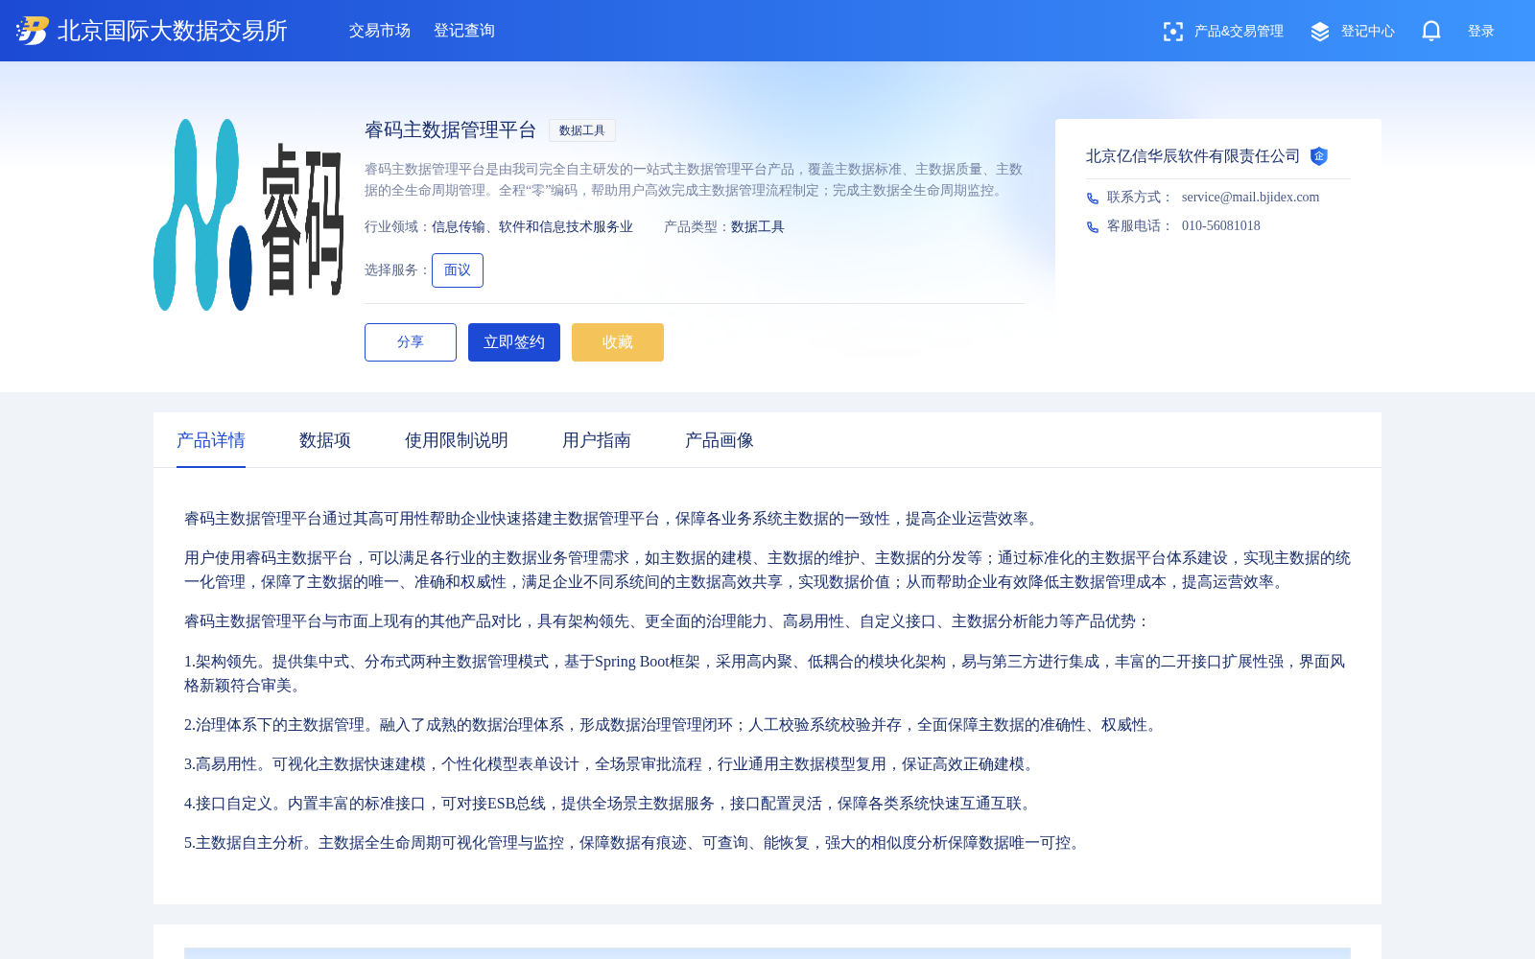The image size is (1535, 959).
Task: Click the phone icon beside 客服电话
Action: 1093,227
